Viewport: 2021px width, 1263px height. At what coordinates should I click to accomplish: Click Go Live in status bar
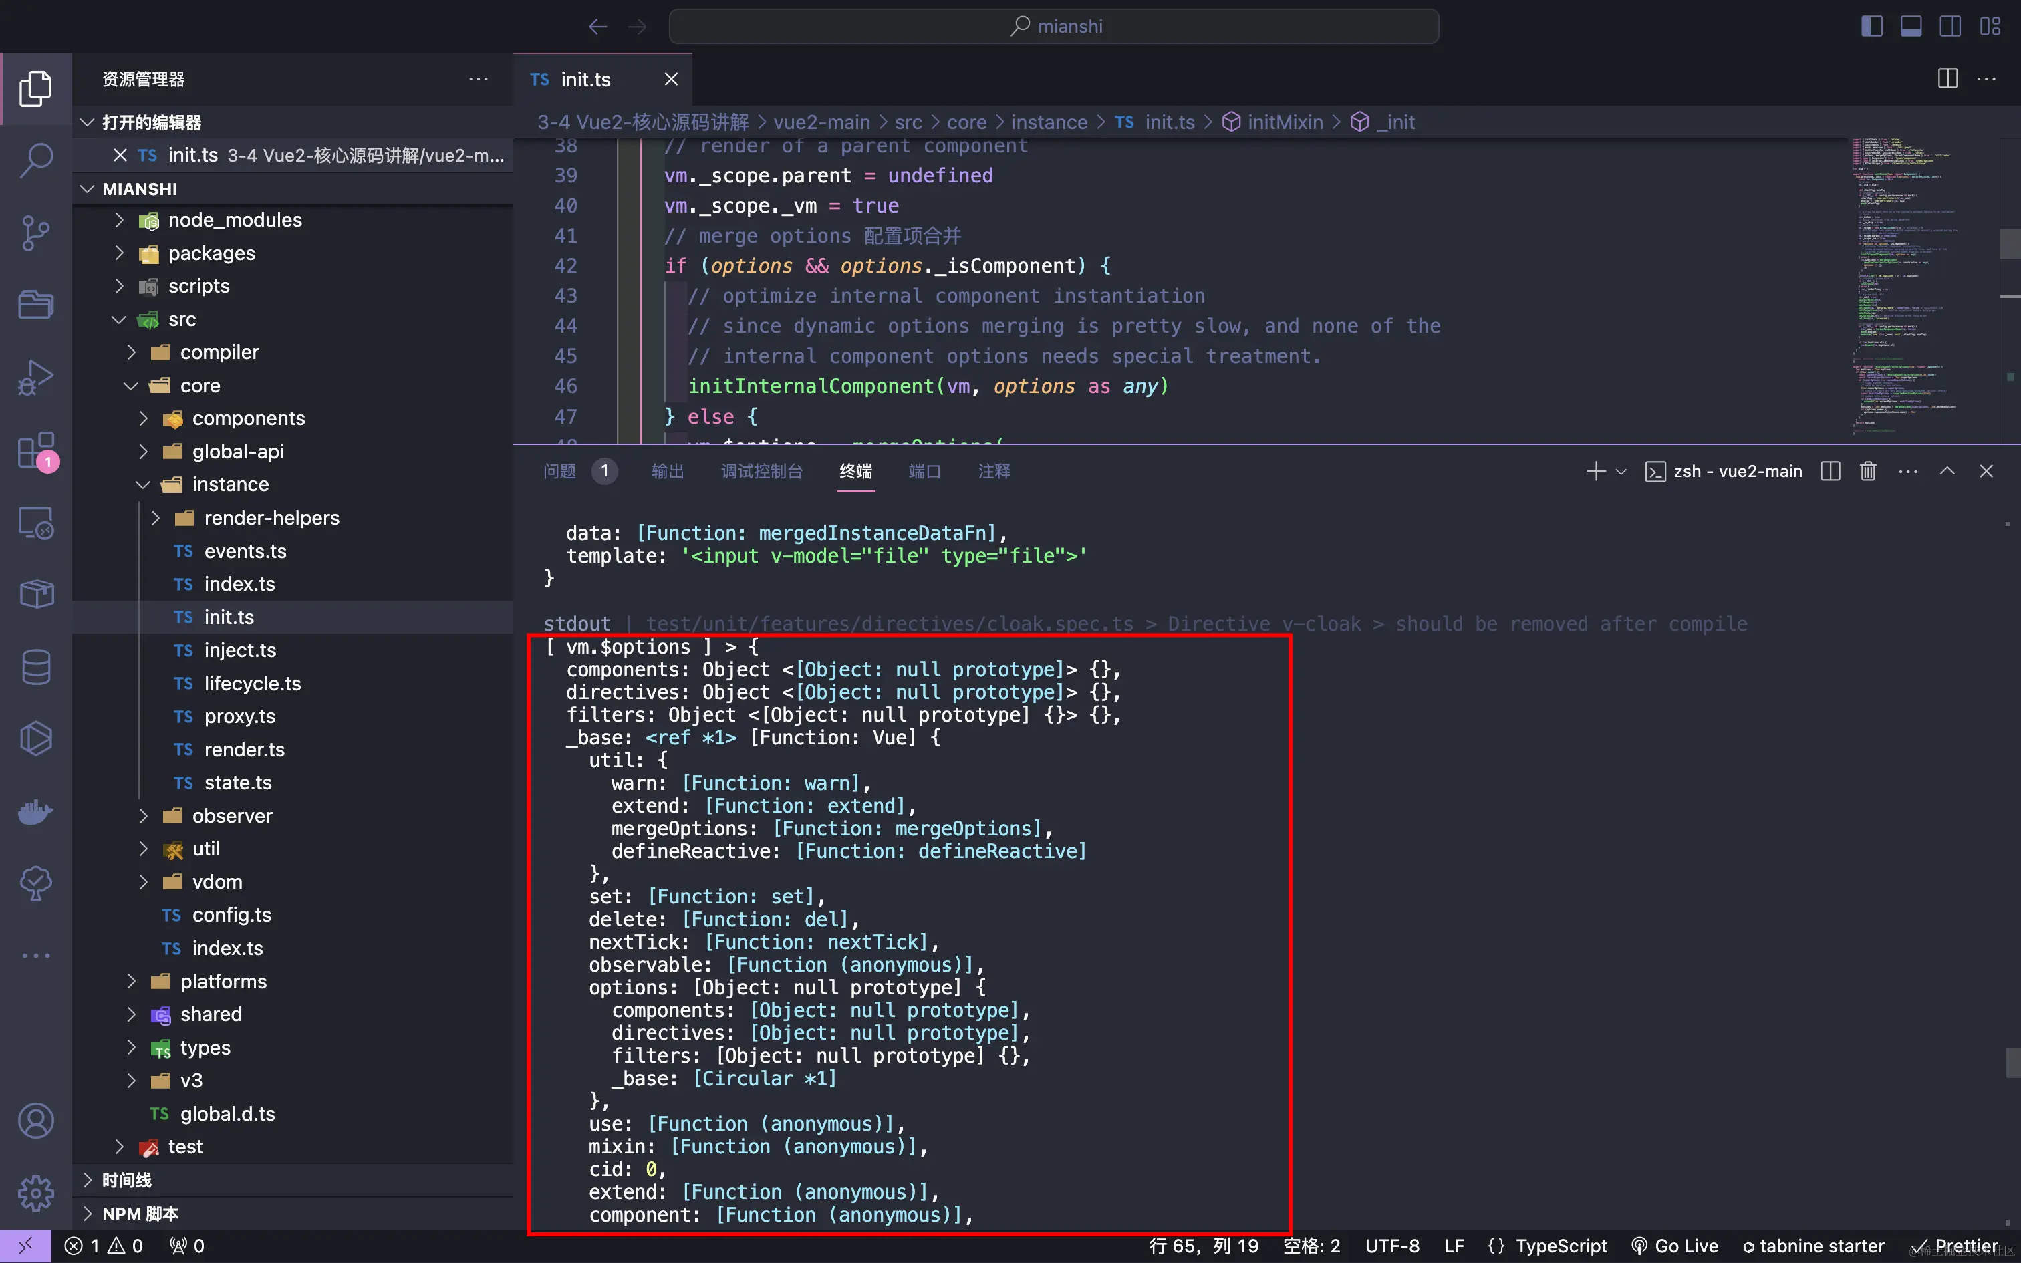pyautogui.click(x=1674, y=1246)
